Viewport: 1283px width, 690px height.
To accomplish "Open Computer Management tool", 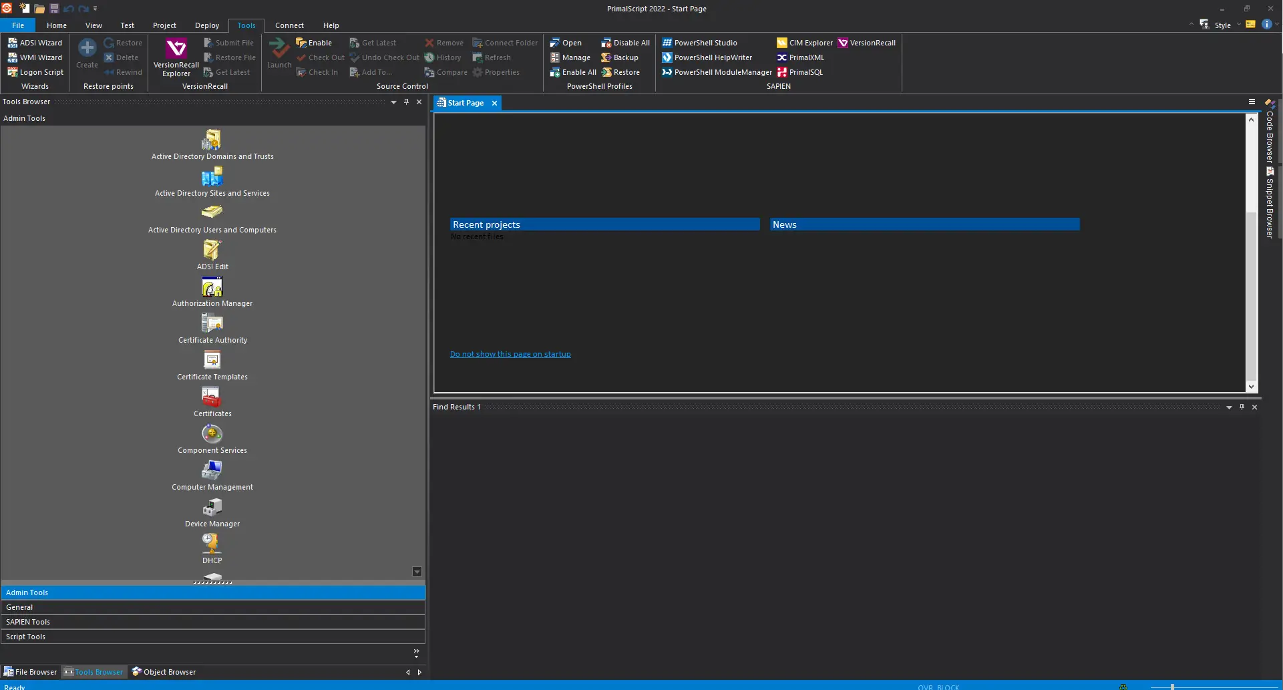I will coord(212,476).
